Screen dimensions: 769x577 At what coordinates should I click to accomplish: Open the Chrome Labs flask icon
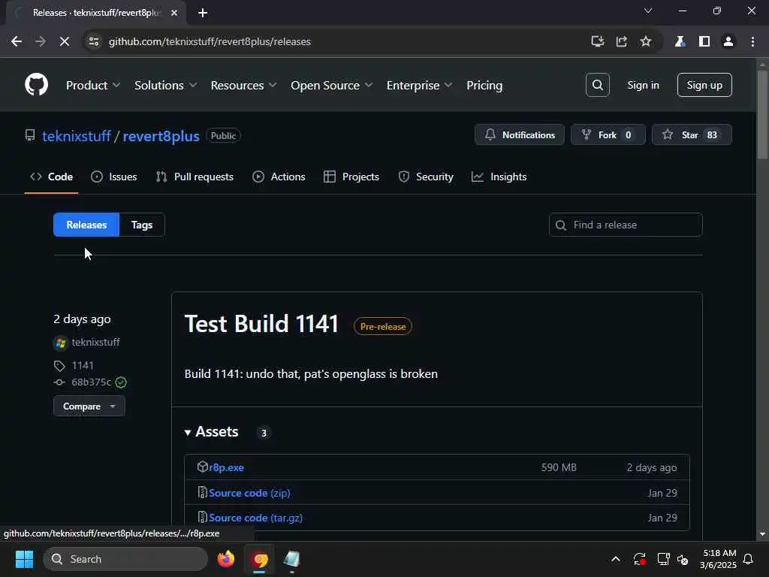tap(680, 42)
